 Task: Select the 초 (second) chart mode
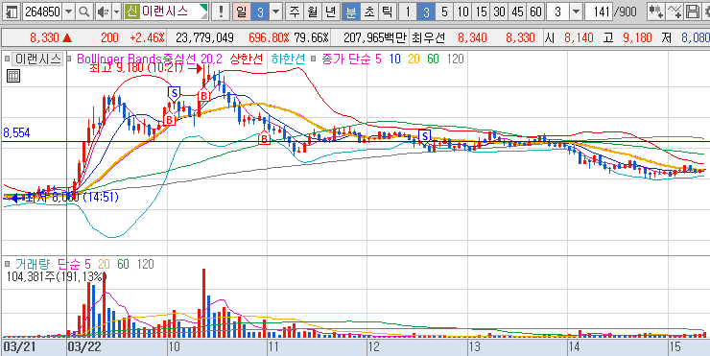[368, 12]
